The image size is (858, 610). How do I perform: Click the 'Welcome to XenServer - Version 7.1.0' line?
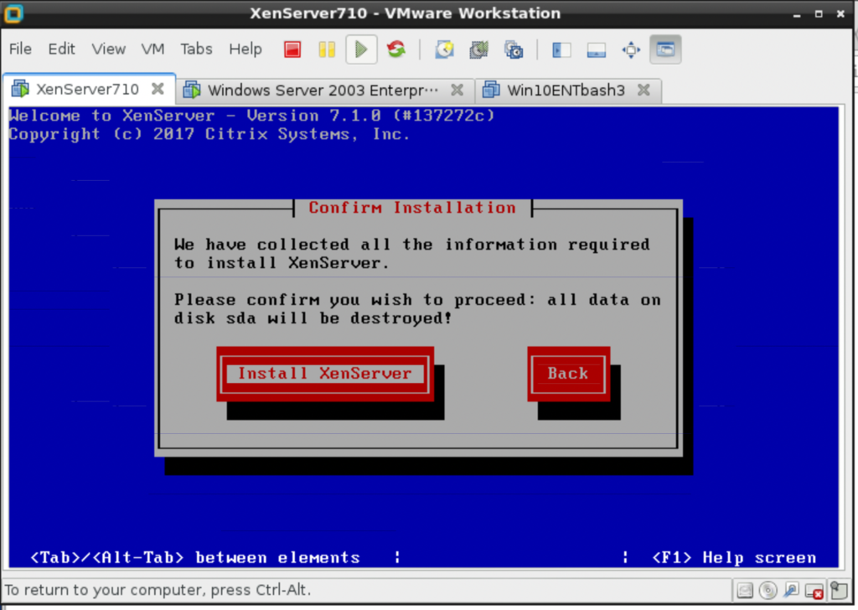(x=251, y=116)
